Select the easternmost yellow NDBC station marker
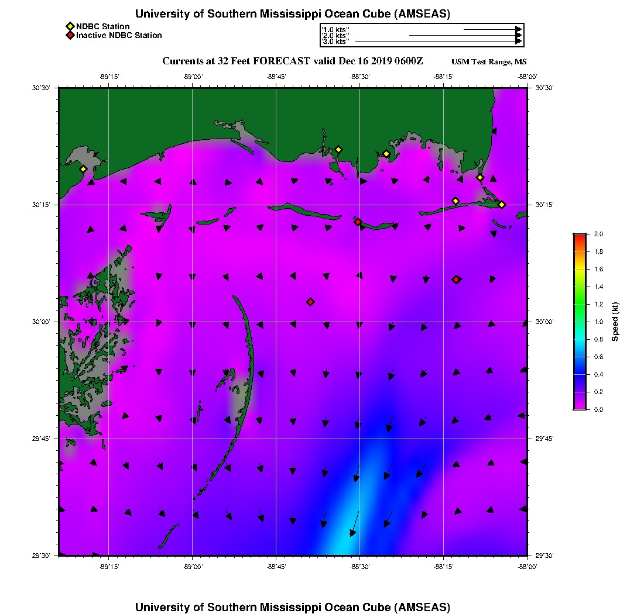644x614 pixels. pyautogui.click(x=502, y=204)
